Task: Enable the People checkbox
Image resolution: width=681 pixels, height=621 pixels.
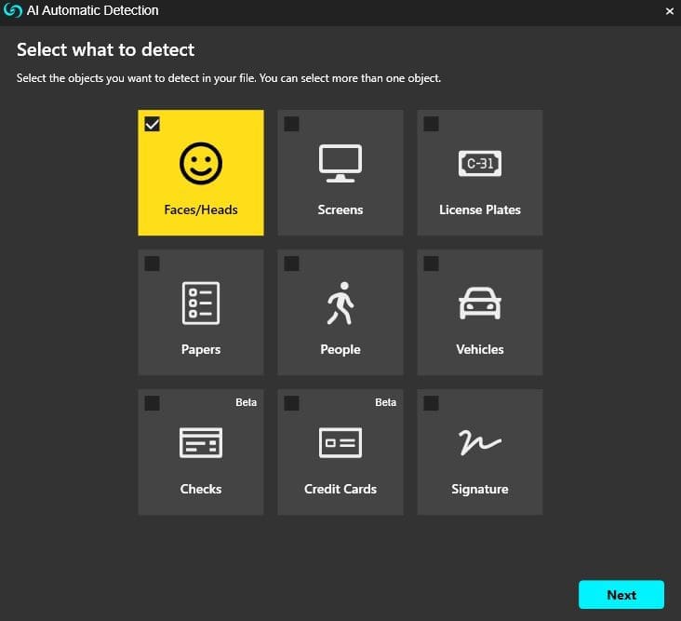Action: tap(292, 263)
